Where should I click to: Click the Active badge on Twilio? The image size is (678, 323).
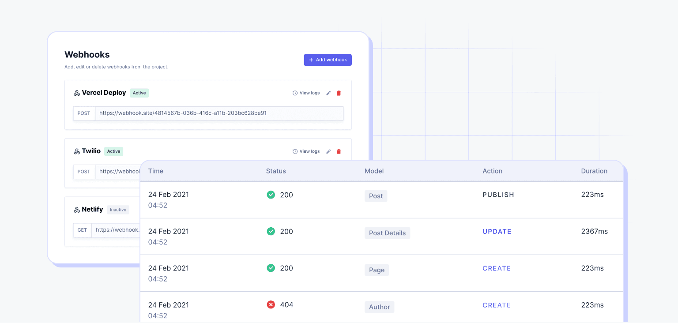113,151
